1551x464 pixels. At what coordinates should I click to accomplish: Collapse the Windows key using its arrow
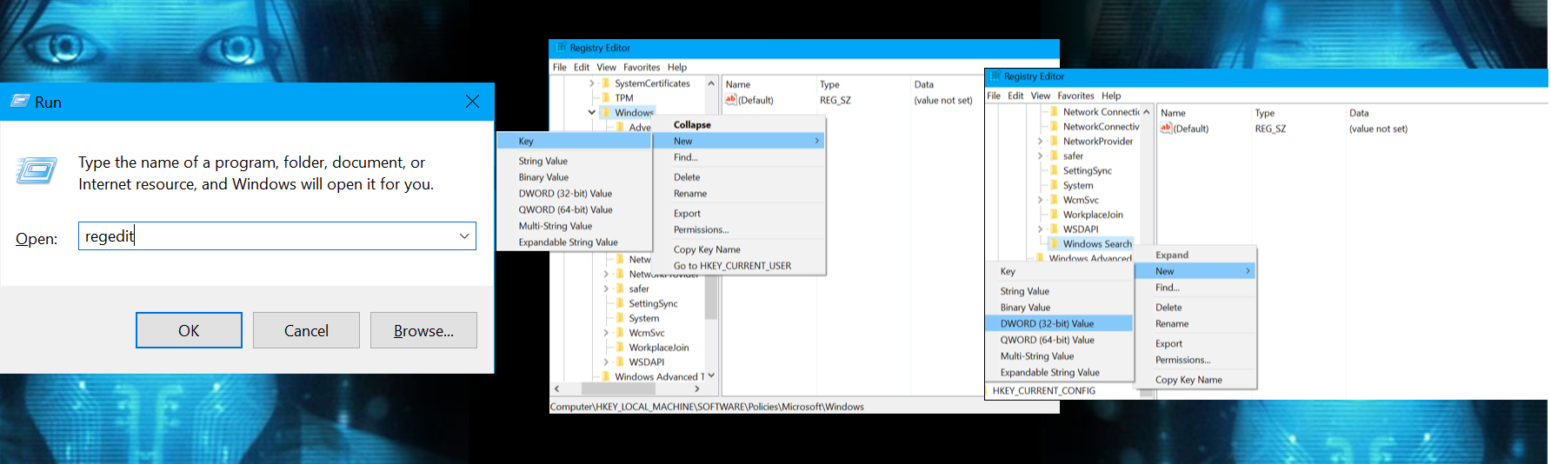(x=592, y=113)
